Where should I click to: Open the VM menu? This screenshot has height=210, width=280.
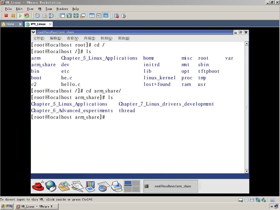[39, 9]
